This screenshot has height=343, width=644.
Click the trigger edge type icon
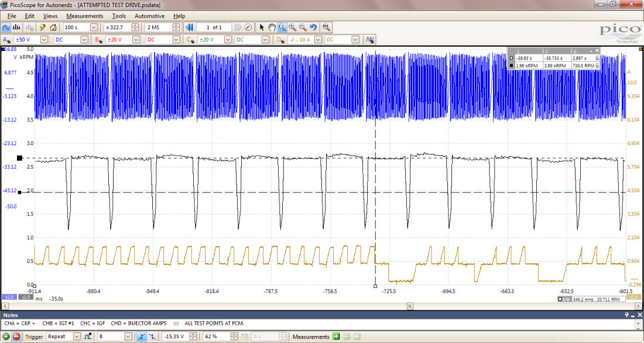pos(87,337)
